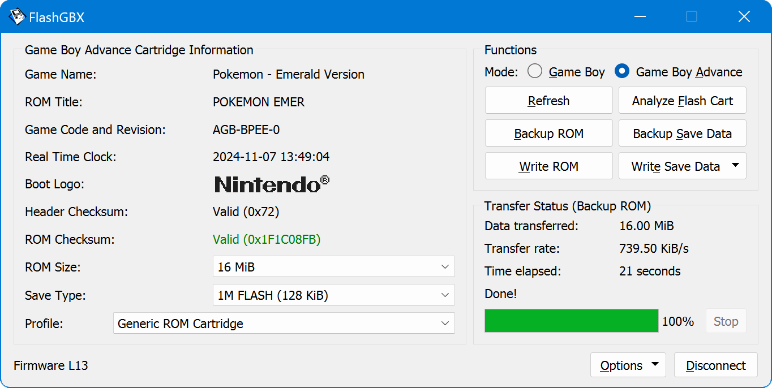
Task: Click the Analyze Flash Cart button
Action: pos(683,101)
